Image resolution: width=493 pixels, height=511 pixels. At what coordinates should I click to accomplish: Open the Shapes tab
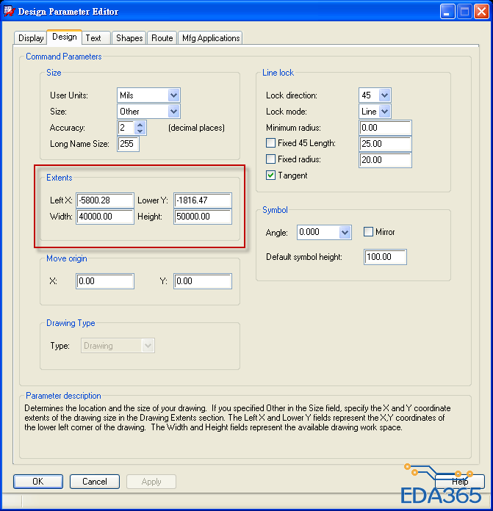tap(129, 38)
